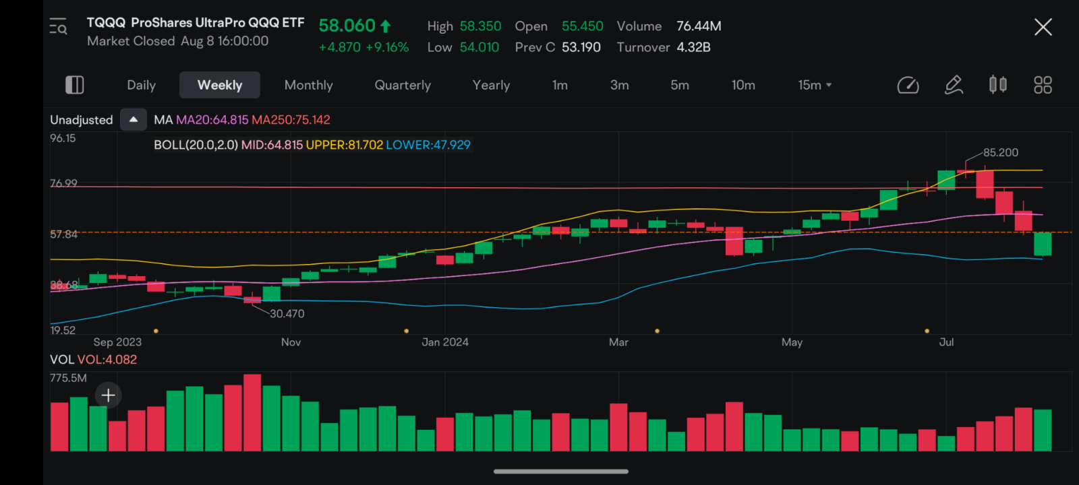Click the Unadjusted label

(x=82, y=120)
